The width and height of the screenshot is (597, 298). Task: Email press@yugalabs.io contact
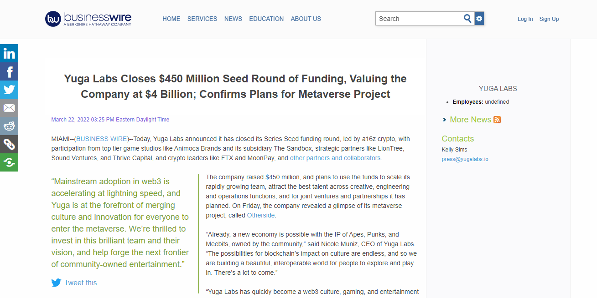pos(465,159)
